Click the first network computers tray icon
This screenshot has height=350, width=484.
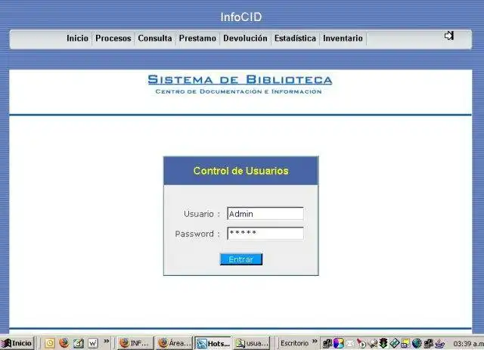tap(327, 343)
